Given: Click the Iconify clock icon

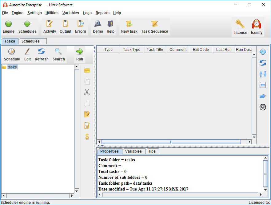Looking at the screenshot, I should [256, 24].
